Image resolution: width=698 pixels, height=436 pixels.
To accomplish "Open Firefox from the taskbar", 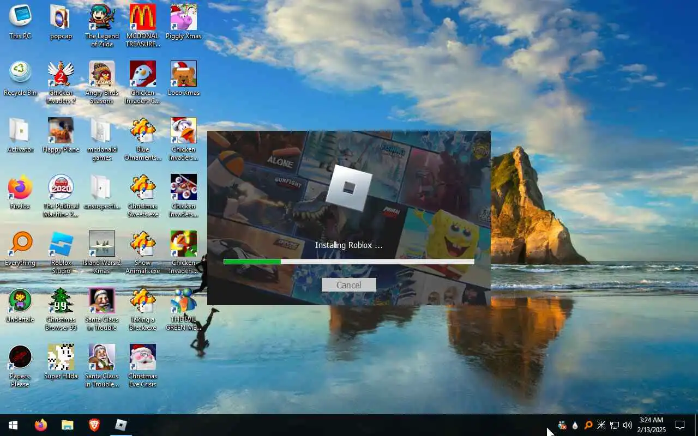I will 41,425.
